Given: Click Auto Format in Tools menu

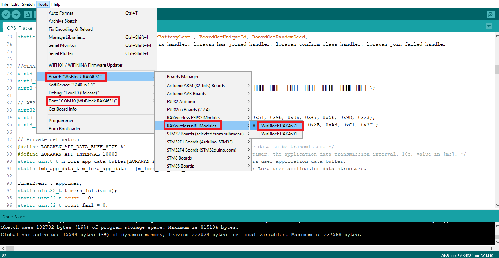Looking at the screenshot, I should pyautogui.click(x=61, y=13).
